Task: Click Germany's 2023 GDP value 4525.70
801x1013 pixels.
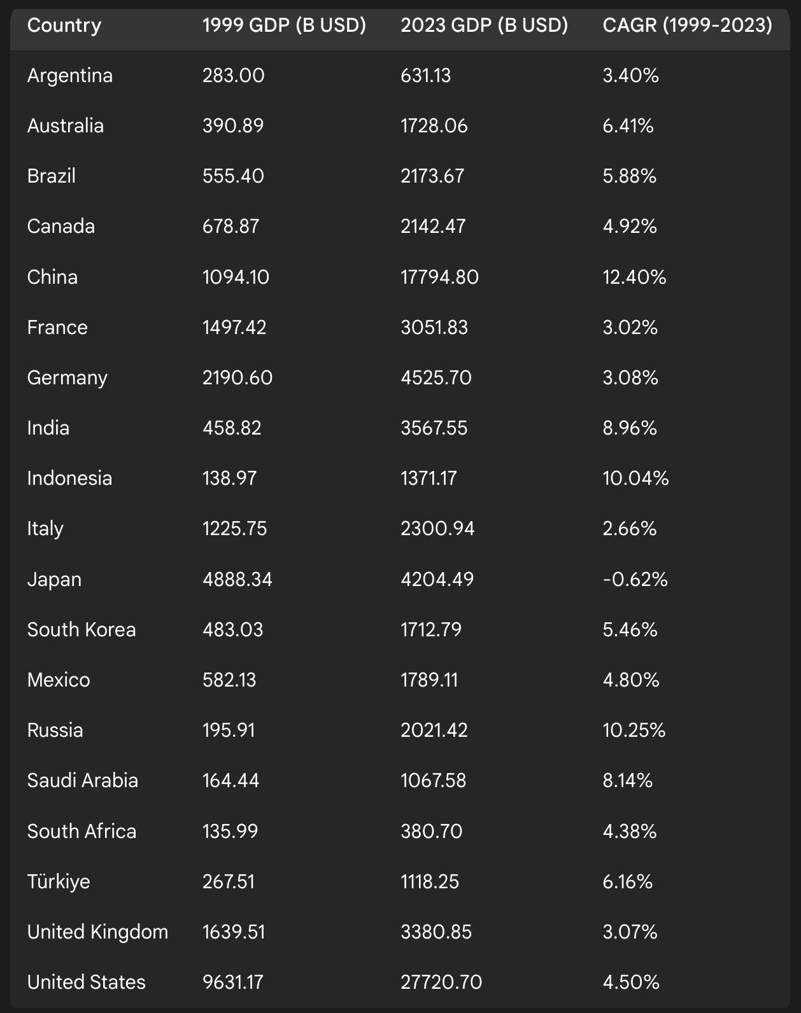Action: pos(436,378)
